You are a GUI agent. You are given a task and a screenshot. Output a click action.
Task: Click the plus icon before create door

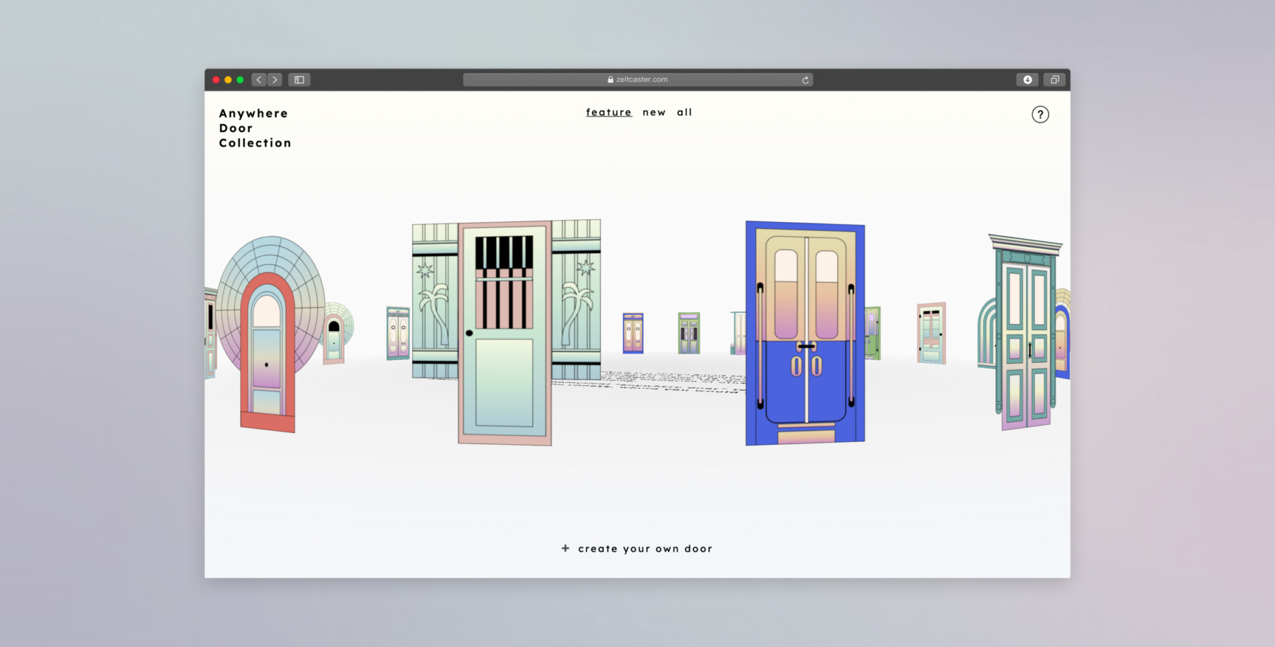point(565,548)
